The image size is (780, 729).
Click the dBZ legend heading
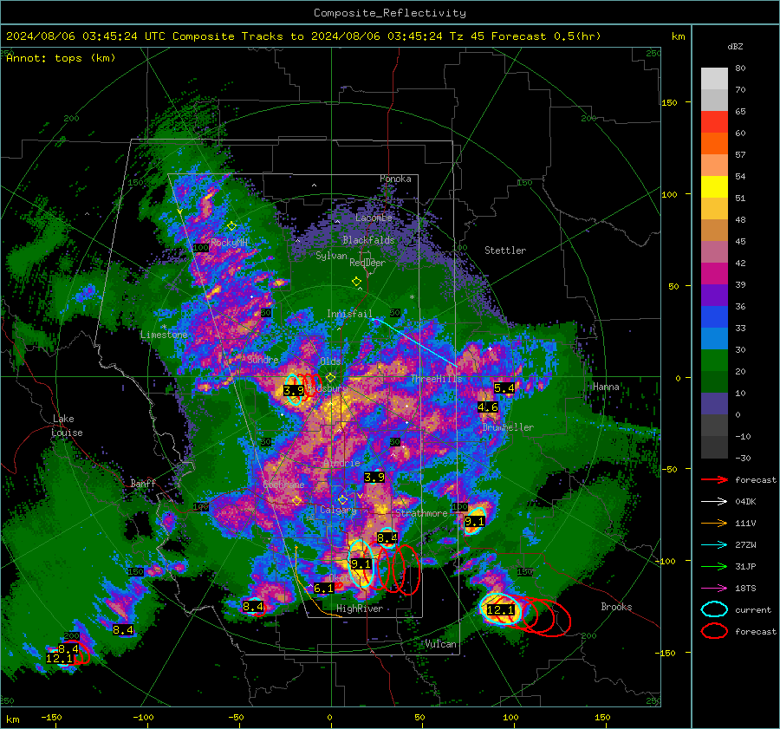coord(735,47)
